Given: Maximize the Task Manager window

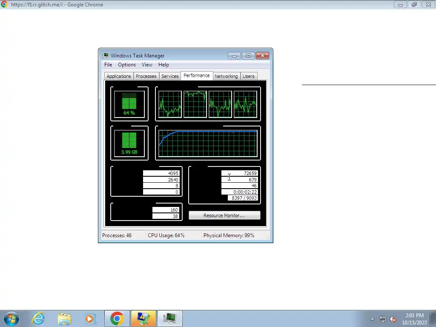Looking at the screenshot, I should 248,56.
